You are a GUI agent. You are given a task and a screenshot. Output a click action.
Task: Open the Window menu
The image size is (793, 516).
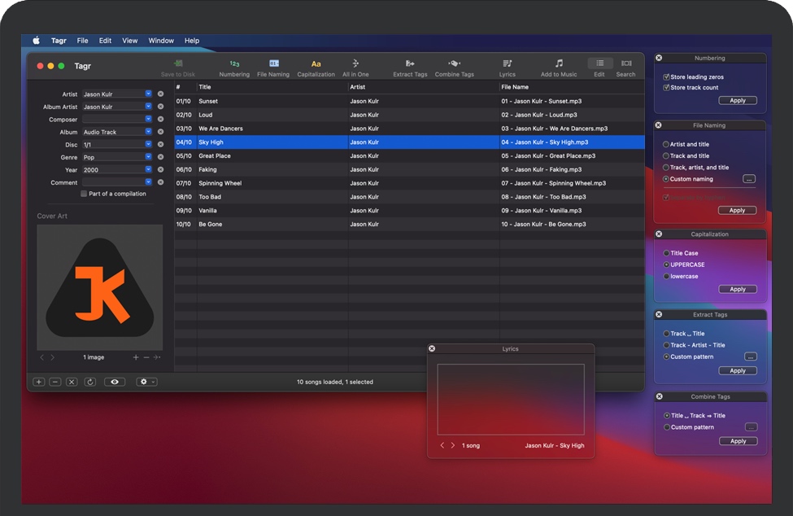[x=161, y=41]
